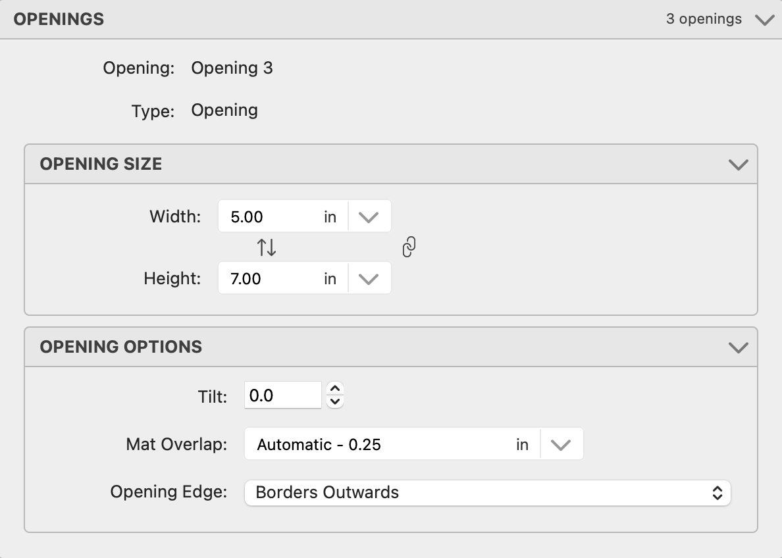Open the Height presets dropdown arrow

(x=369, y=278)
